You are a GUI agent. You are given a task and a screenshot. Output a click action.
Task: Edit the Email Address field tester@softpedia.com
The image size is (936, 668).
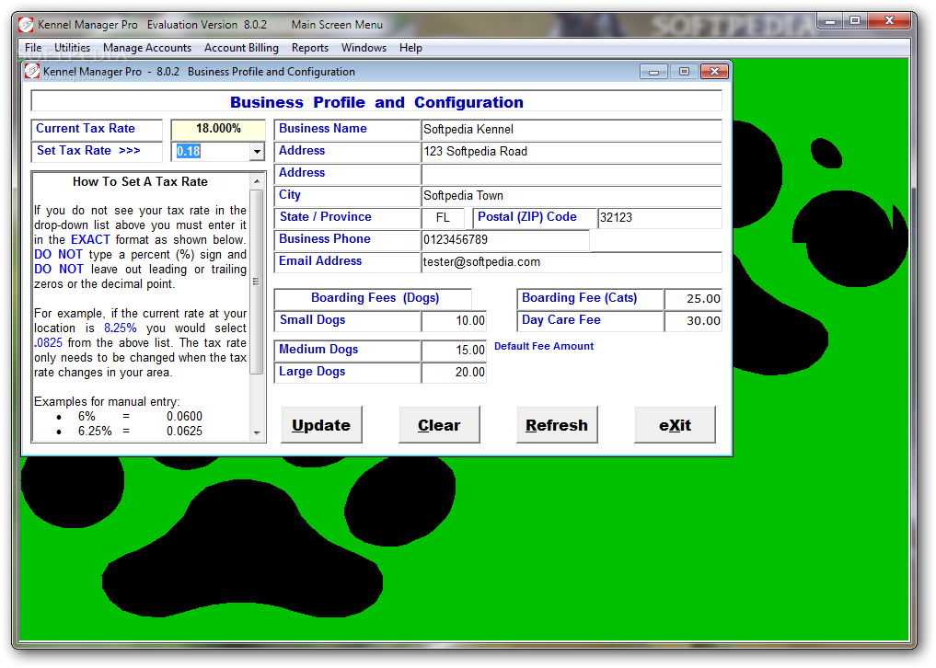click(572, 262)
